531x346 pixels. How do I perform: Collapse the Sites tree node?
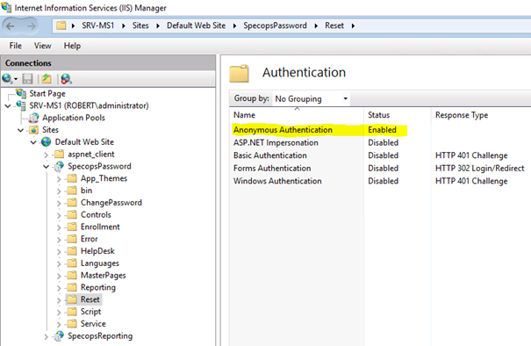[20, 130]
